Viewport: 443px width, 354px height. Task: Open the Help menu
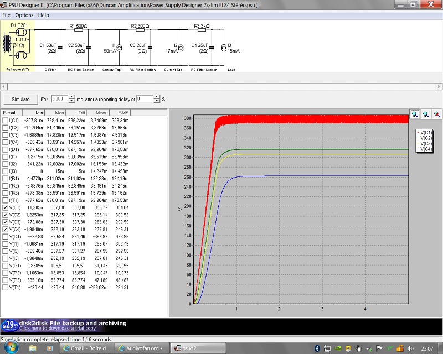click(x=44, y=15)
